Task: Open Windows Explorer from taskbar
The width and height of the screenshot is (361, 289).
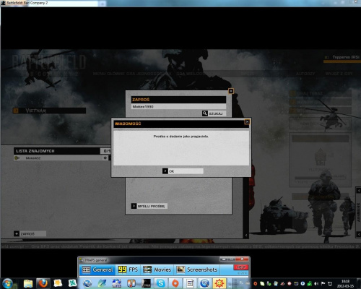Action: (x=28, y=283)
